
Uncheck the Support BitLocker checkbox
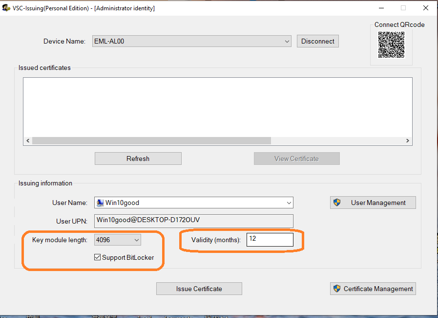(x=98, y=257)
